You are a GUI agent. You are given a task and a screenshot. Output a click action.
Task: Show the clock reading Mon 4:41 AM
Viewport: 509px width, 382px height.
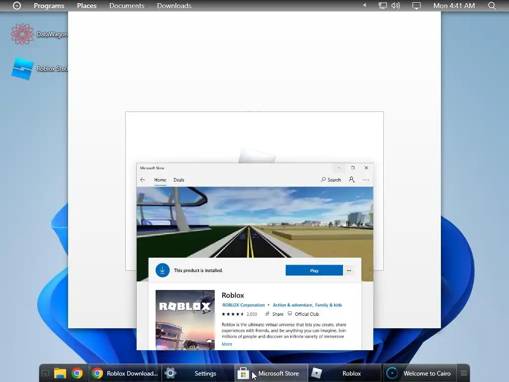coord(454,5)
